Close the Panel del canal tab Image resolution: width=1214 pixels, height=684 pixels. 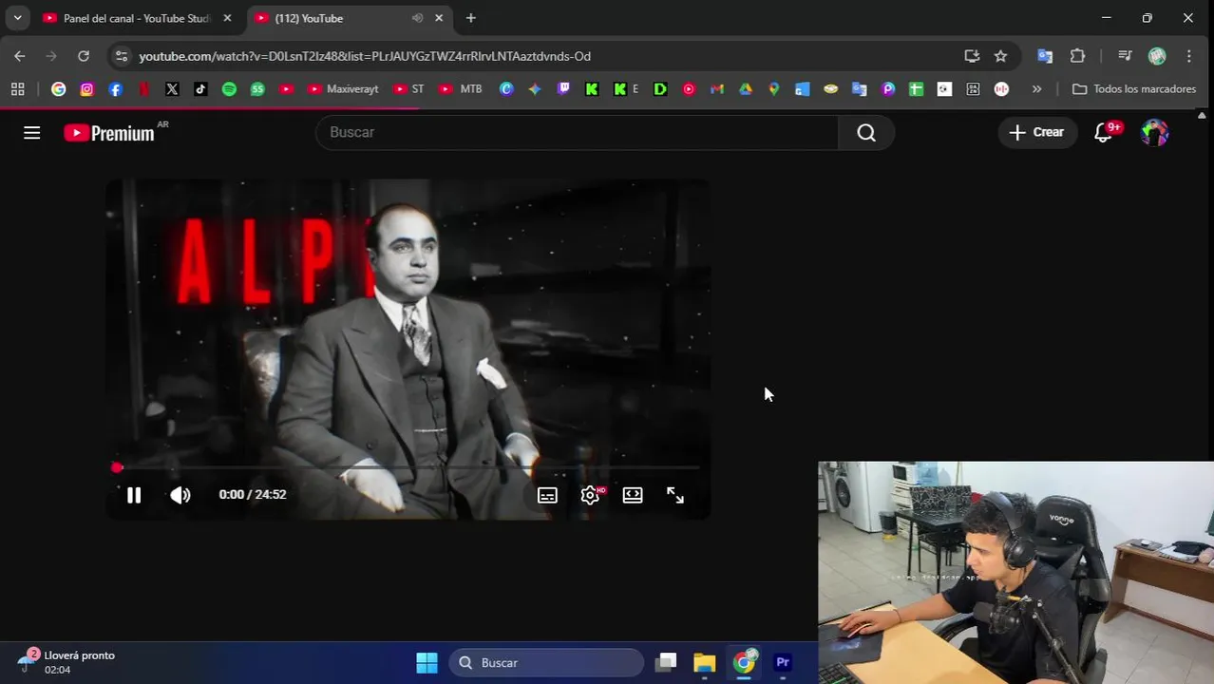pyautogui.click(x=227, y=18)
